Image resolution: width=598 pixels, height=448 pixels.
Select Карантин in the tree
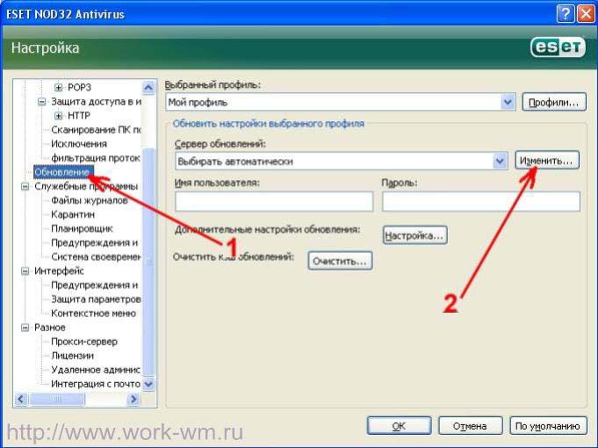tap(73, 214)
